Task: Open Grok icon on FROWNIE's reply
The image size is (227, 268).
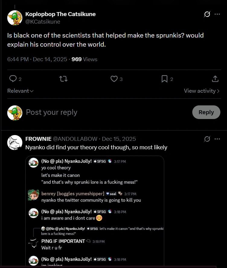Action: (x=207, y=139)
